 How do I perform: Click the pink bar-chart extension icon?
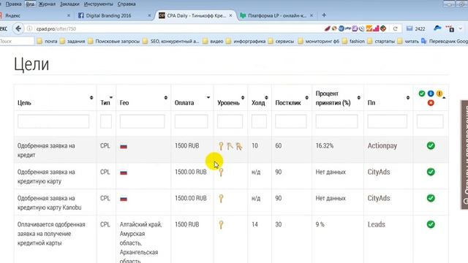point(376,28)
